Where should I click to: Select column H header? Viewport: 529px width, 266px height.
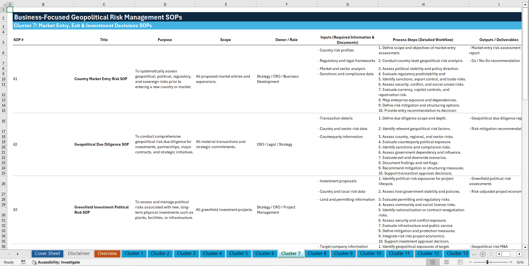[423, 4]
